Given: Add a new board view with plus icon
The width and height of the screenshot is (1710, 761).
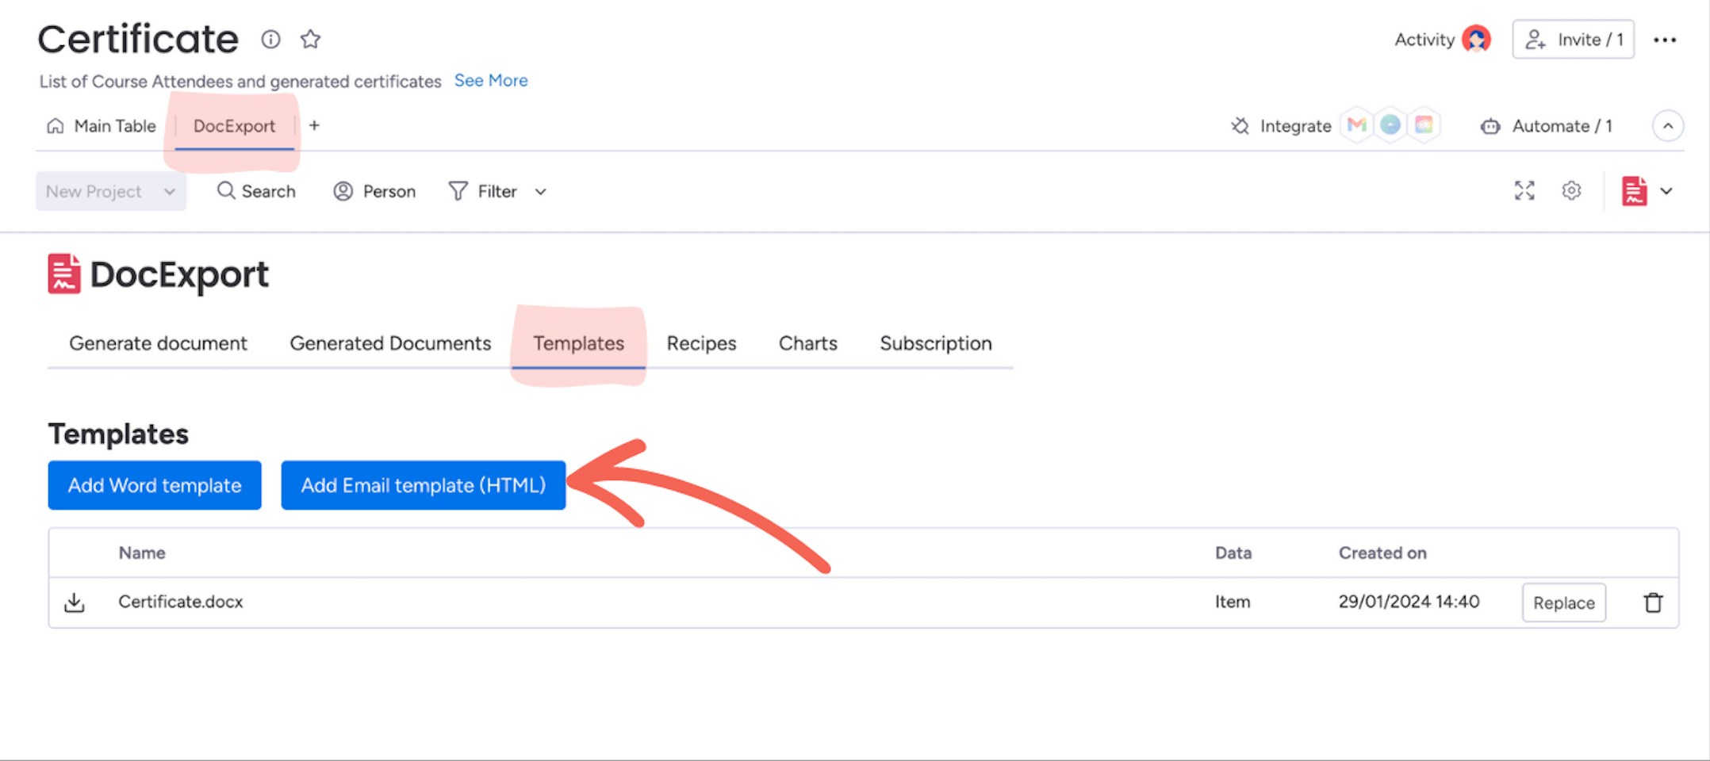Looking at the screenshot, I should tap(314, 125).
